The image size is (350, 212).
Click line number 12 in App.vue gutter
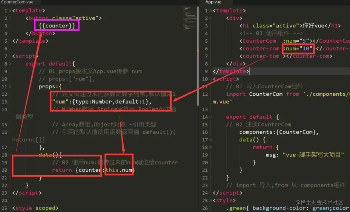click(205, 94)
